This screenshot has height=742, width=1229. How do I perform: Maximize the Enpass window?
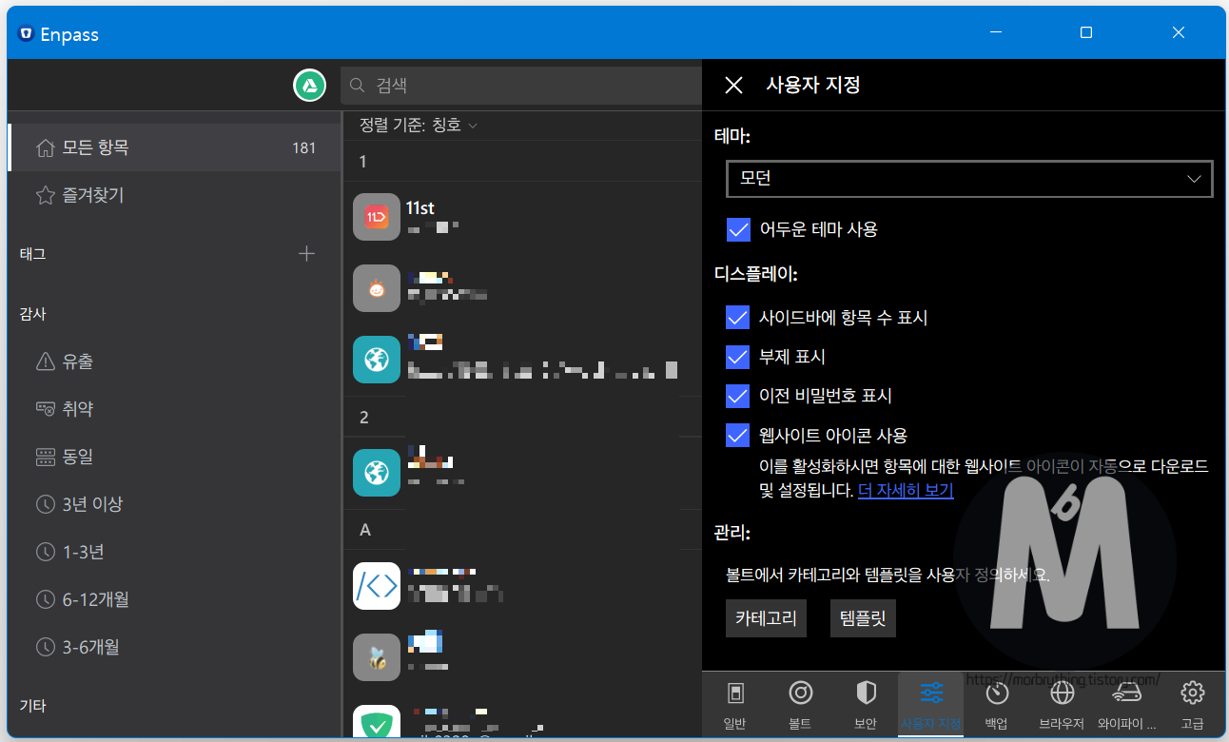click(x=1086, y=32)
